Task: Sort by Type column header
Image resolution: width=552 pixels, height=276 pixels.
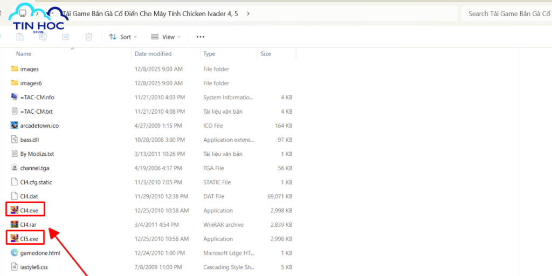Action: (x=209, y=54)
